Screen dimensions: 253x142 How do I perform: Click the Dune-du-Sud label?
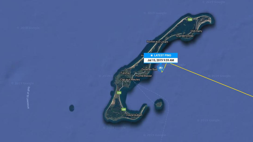pos(149,70)
